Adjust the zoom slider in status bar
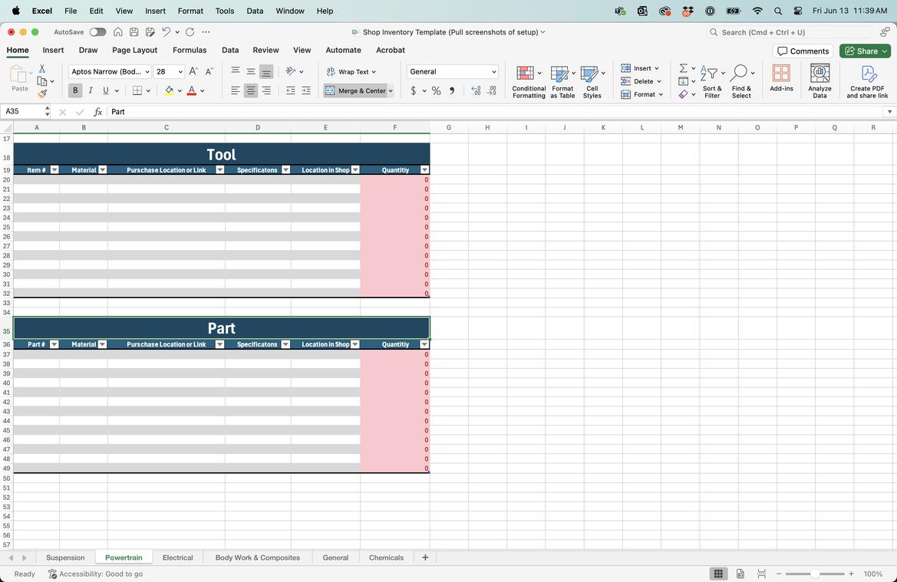Image resolution: width=897 pixels, height=582 pixels. 815,574
